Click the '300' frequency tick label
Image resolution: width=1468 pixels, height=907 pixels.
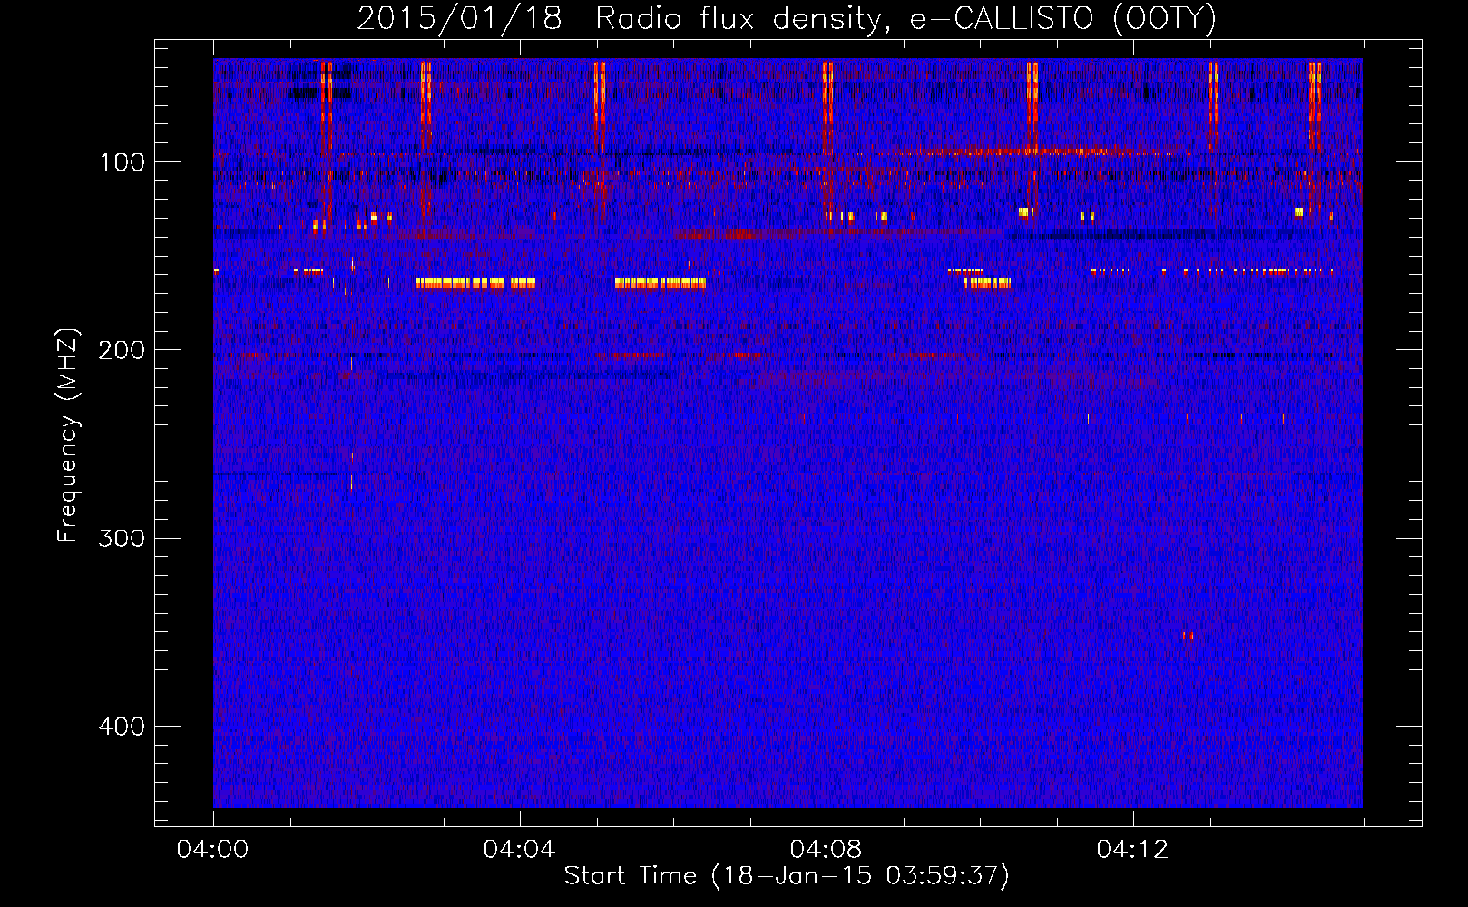pos(122,538)
